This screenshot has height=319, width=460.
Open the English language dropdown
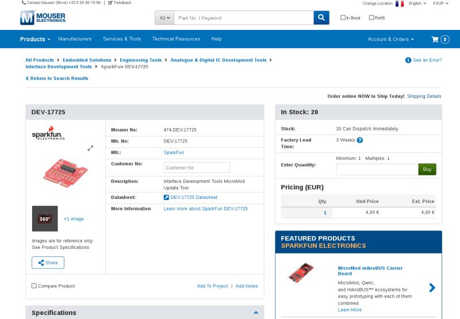coord(417,3)
